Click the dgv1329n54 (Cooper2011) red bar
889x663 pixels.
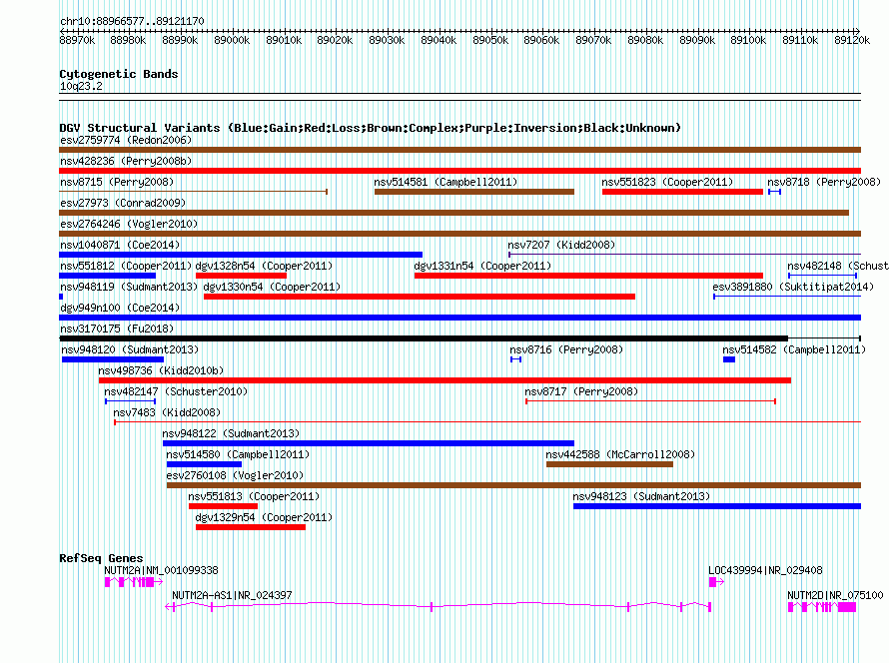[x=251, y=527]
